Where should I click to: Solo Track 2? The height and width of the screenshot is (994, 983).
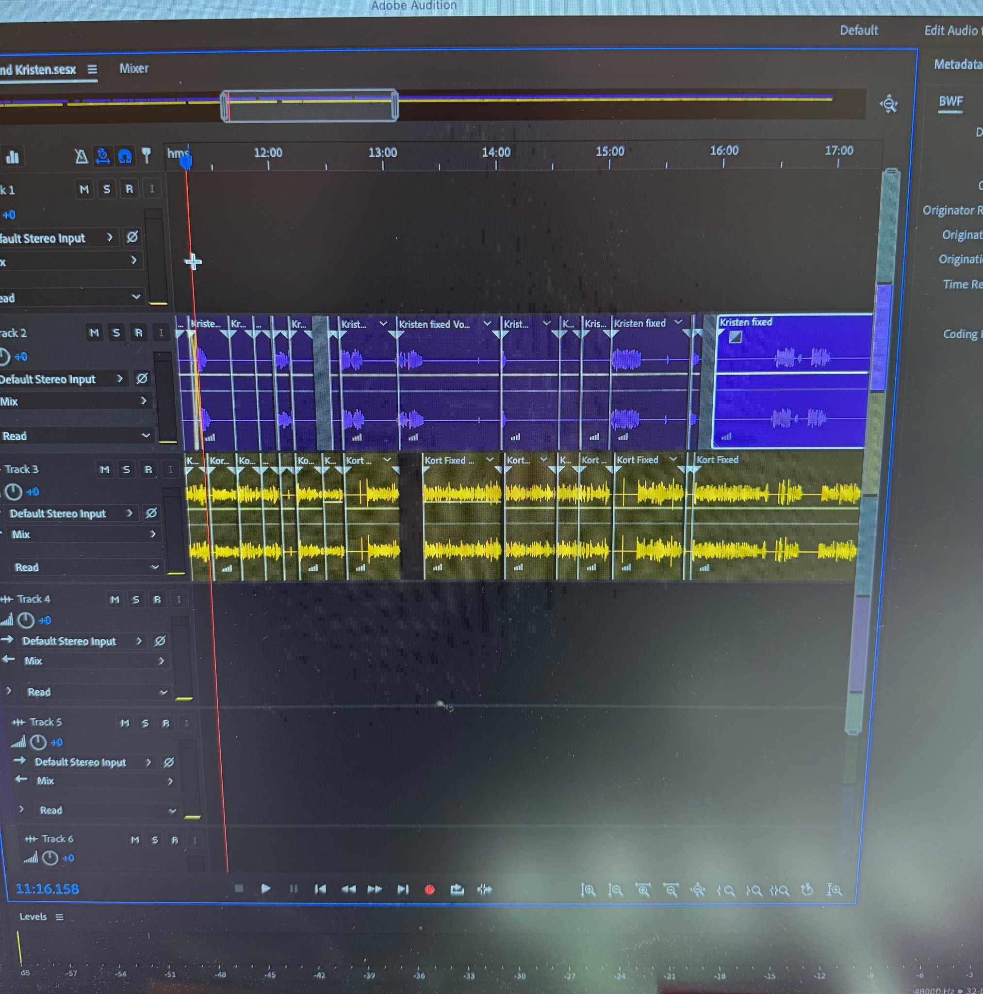click(116, 333)
